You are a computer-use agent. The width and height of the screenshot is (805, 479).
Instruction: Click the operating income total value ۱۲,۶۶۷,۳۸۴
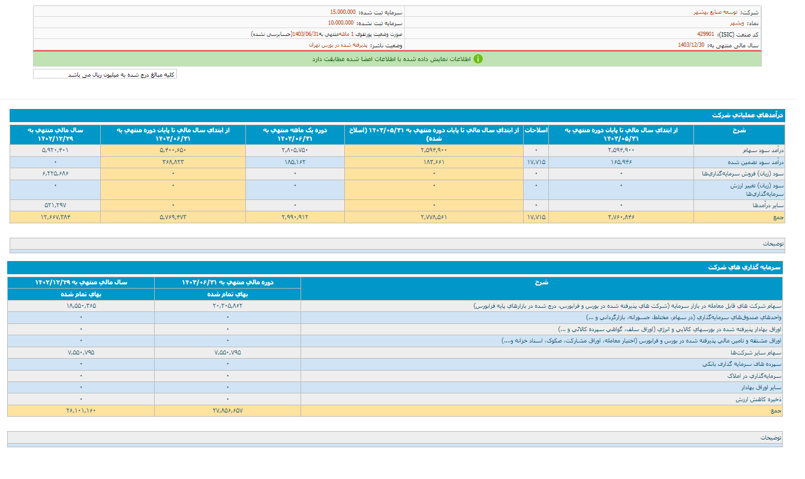[x=55, y=217]
